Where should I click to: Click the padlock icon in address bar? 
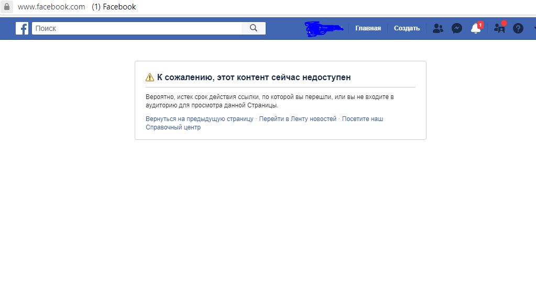pos(7,7)
